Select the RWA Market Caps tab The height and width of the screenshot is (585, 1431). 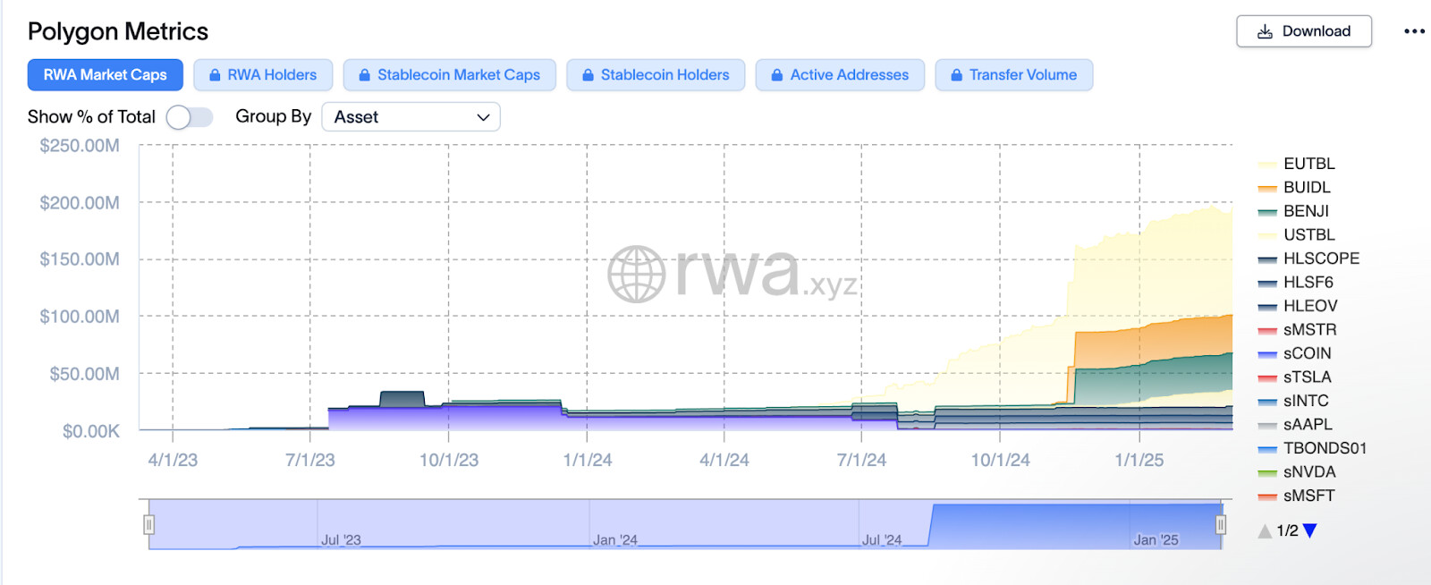point(106,75)
